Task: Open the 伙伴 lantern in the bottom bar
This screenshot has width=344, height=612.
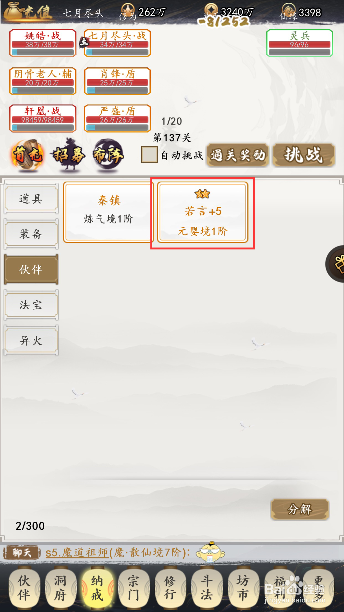Action: pyautogui.click(x=23, y=588)
